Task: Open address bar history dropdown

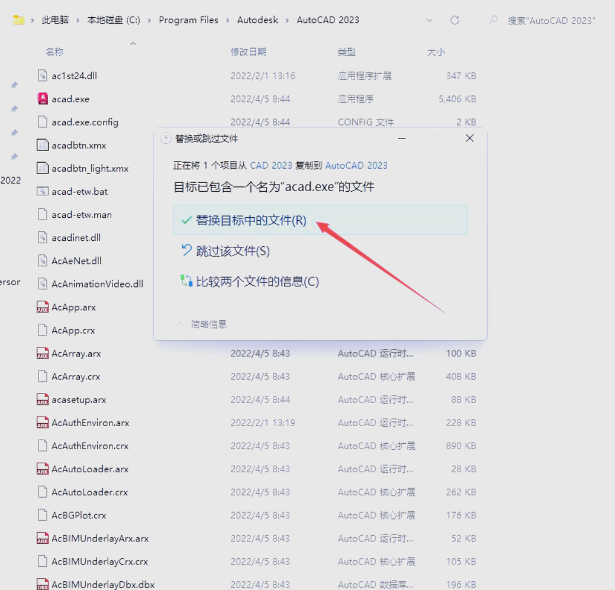Action: (430, 20)
